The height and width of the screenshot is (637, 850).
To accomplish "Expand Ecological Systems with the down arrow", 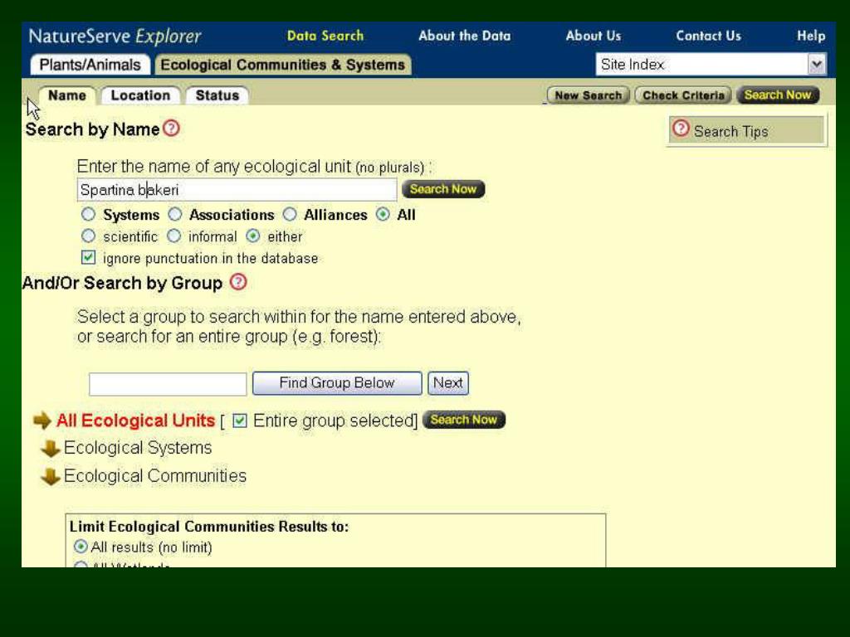I will click(51, 449).
